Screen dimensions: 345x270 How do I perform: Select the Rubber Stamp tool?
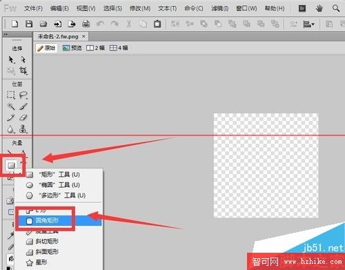pyautogui.click(x=23, y=129)
